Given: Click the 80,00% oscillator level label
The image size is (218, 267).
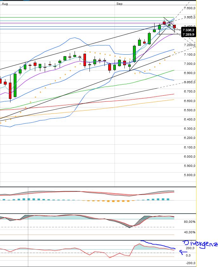Looking at the screenshot, I should (x=190, y=222).
